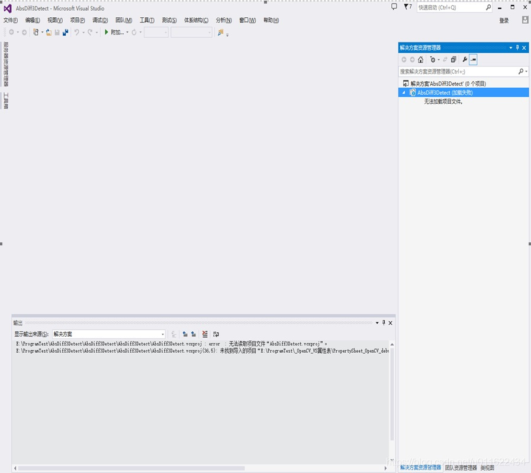Open toolbar overflow options arrow
The image size is (531, 473).
click(227, 34)
